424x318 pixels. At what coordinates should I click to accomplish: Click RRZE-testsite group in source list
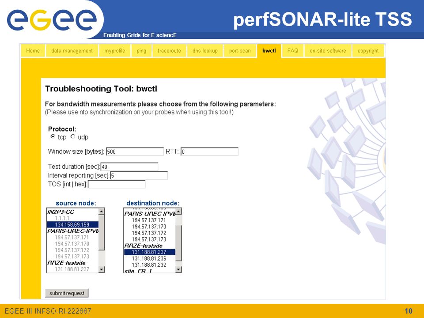(72, 263)
